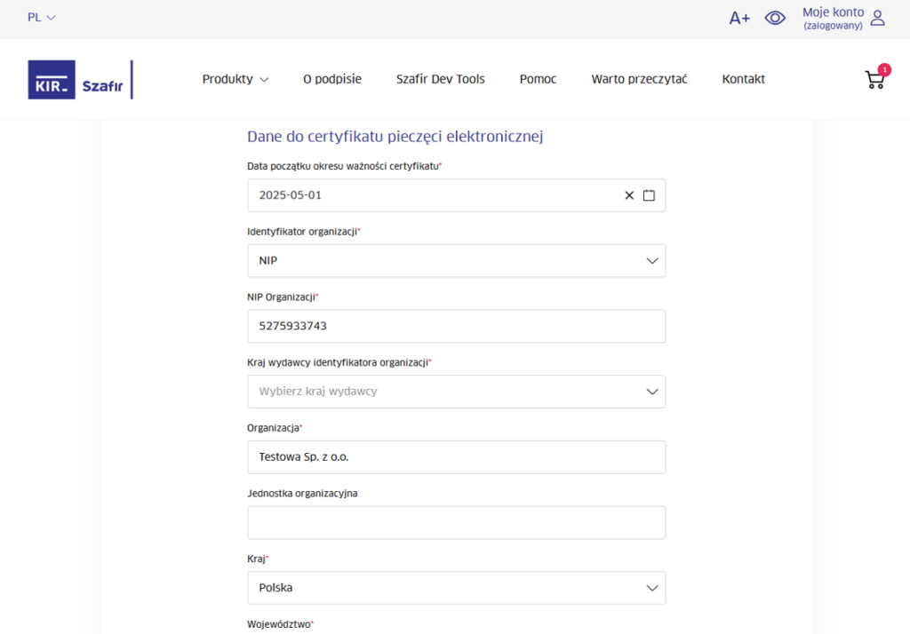This screenshot has height=634, width=910.
Task: Click the NIP Organizacji input field
Action: 456,326
